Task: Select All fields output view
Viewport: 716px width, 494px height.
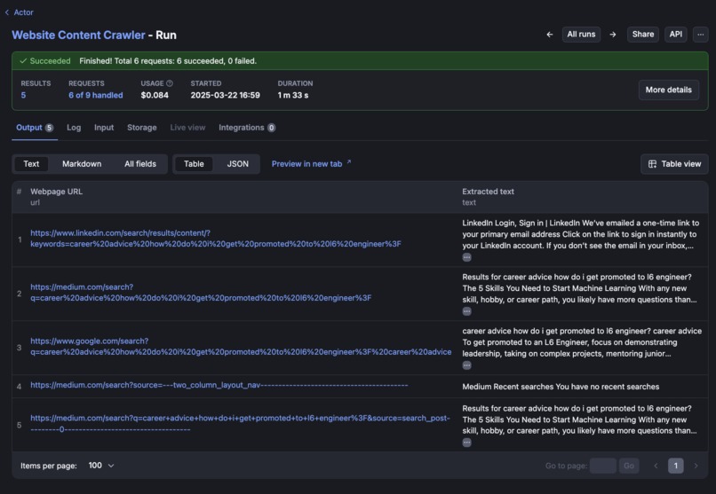Action: pos(140,164)
